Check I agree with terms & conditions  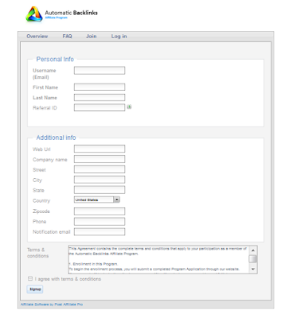point(30,278)
